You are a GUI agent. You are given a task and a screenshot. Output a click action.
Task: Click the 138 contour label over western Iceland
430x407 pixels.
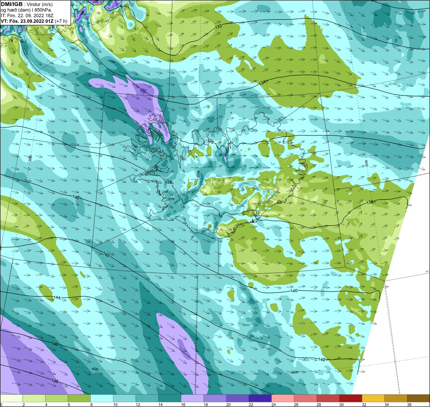[x=169, y=182]
